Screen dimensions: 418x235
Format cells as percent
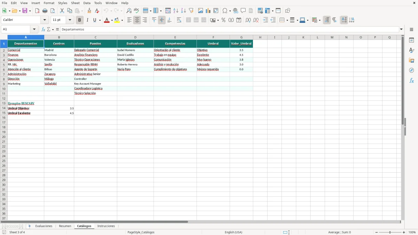pos(224,20)
